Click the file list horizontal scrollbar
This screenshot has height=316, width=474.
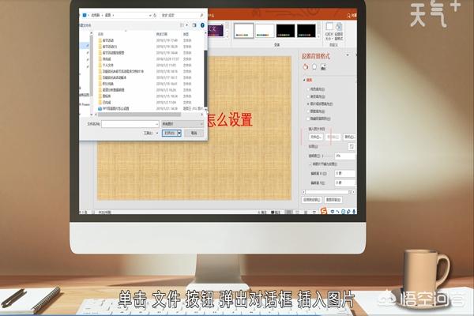pyautogui.click(x=139, y=115)
